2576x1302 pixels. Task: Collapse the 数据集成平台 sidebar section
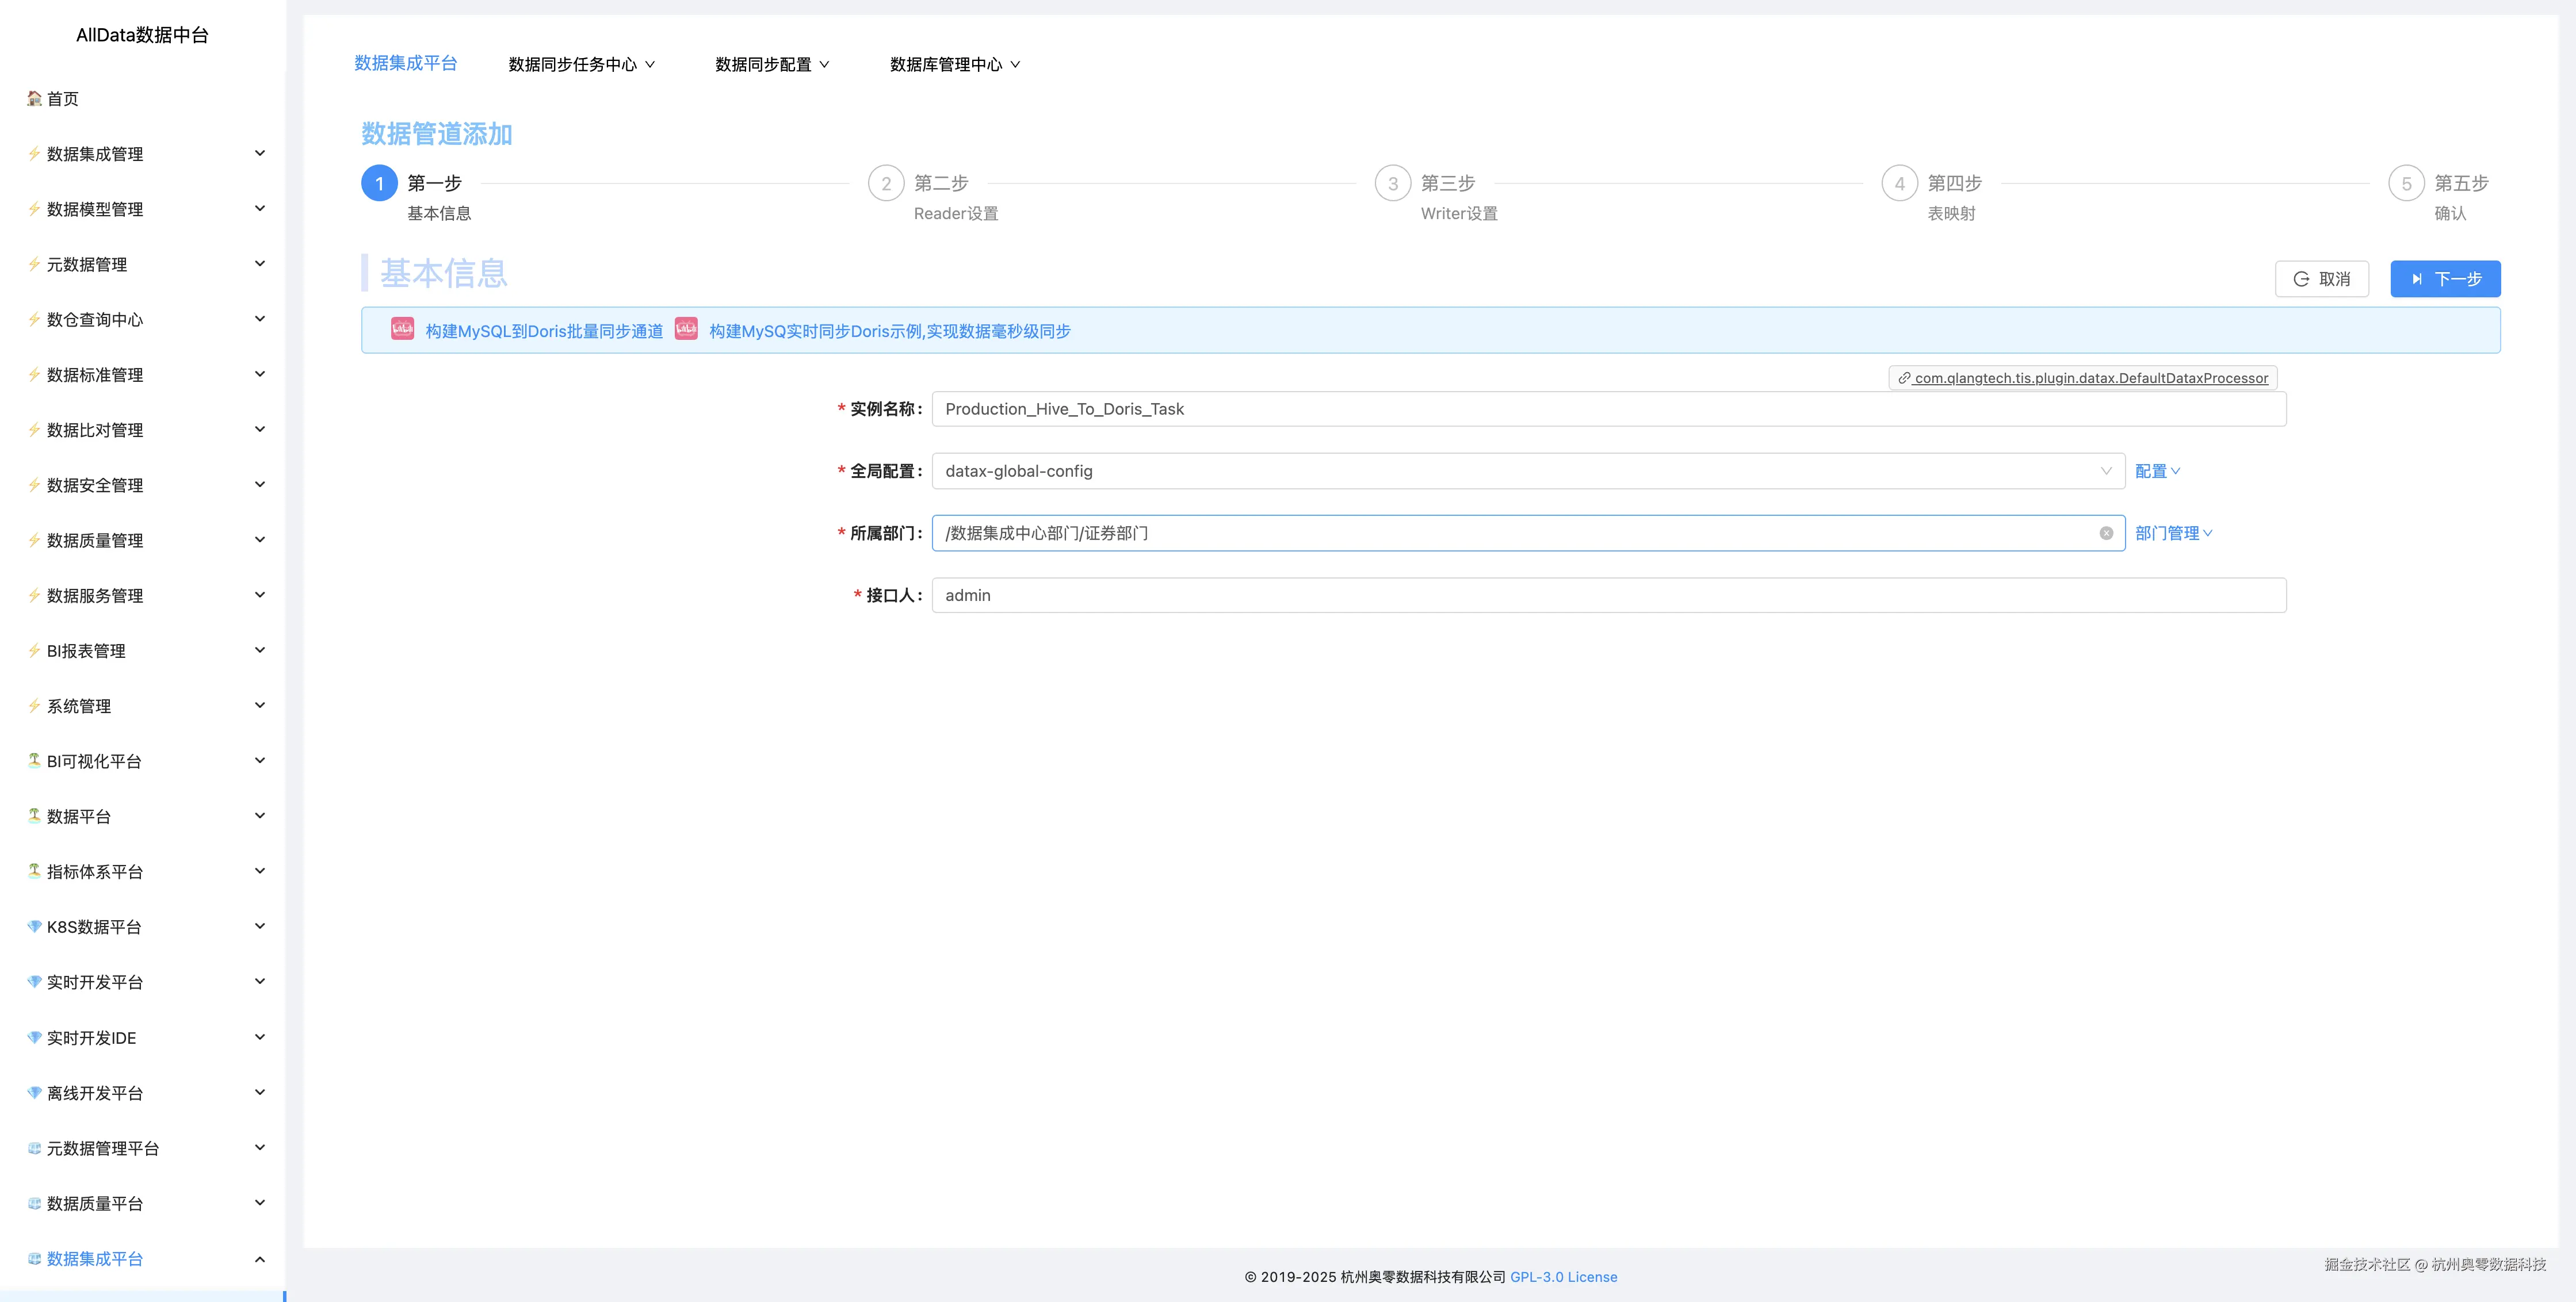[x=261, y=1259]
